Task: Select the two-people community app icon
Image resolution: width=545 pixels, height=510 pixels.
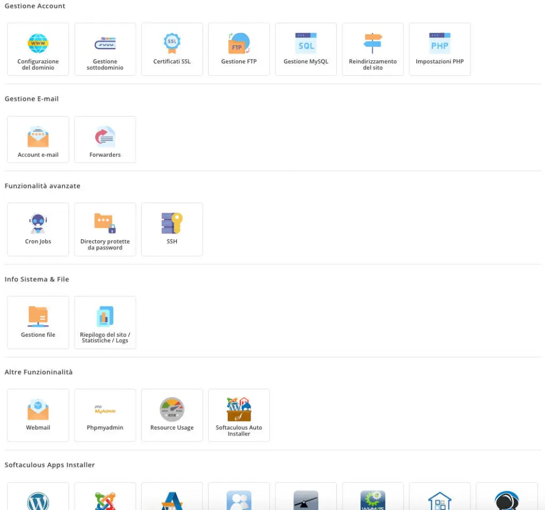Action: pos(239,500)
